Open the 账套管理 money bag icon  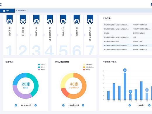77,21
